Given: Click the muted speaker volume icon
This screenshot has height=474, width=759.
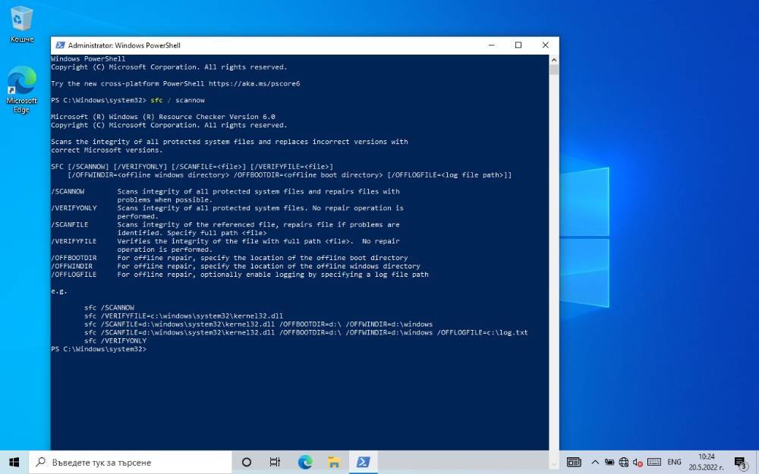Looking at the screenshot, I should click(638, 463).
